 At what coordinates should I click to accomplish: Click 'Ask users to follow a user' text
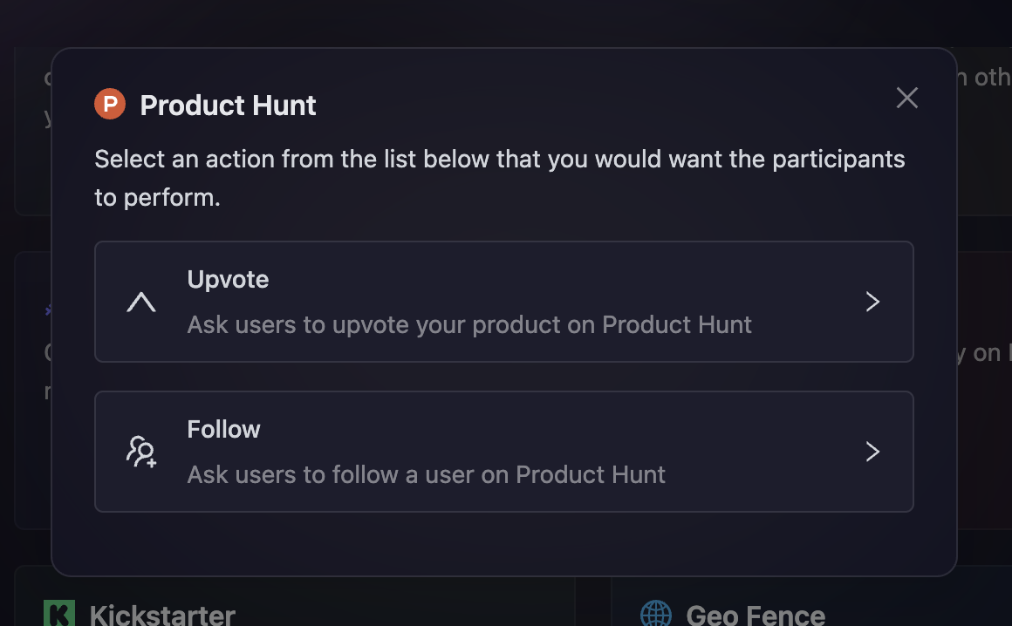tap(426, 475)
